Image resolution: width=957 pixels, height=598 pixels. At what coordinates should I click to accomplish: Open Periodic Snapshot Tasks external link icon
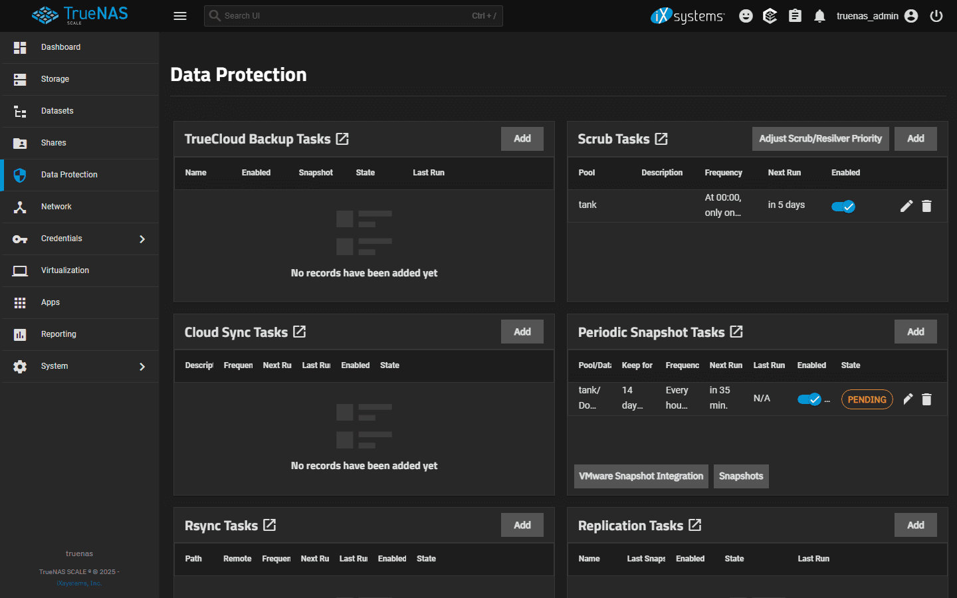pyautogui.click(x=736, y=332)
